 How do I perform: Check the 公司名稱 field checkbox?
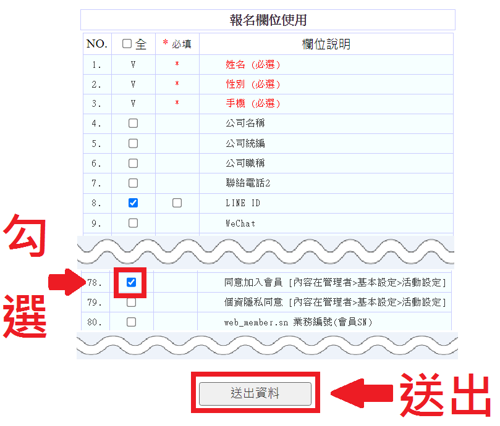[x=133, y=123]
